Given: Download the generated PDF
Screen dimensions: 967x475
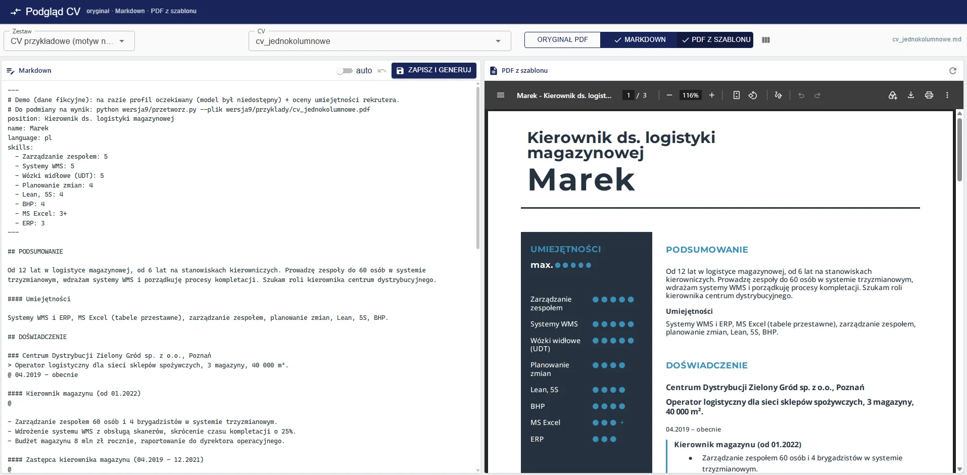Looking at the screenshot, I should click(x=911, y=95).
